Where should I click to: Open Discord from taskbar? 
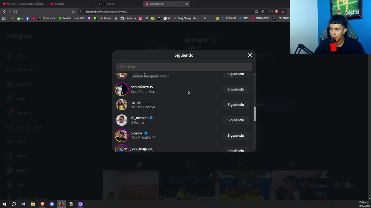coord(52,204)
